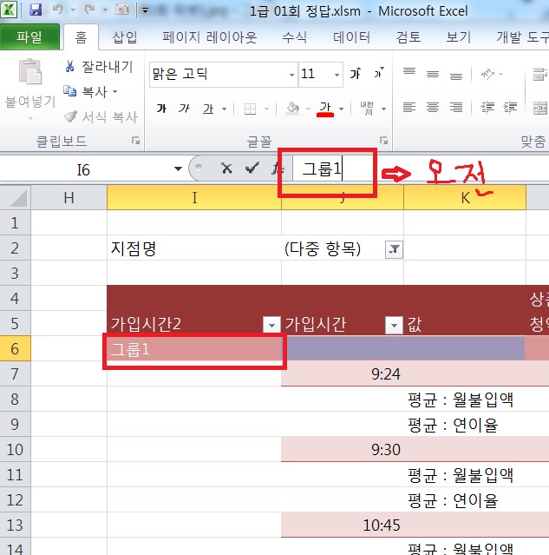Open the 수식 ribbon tab

pos(294,38)
